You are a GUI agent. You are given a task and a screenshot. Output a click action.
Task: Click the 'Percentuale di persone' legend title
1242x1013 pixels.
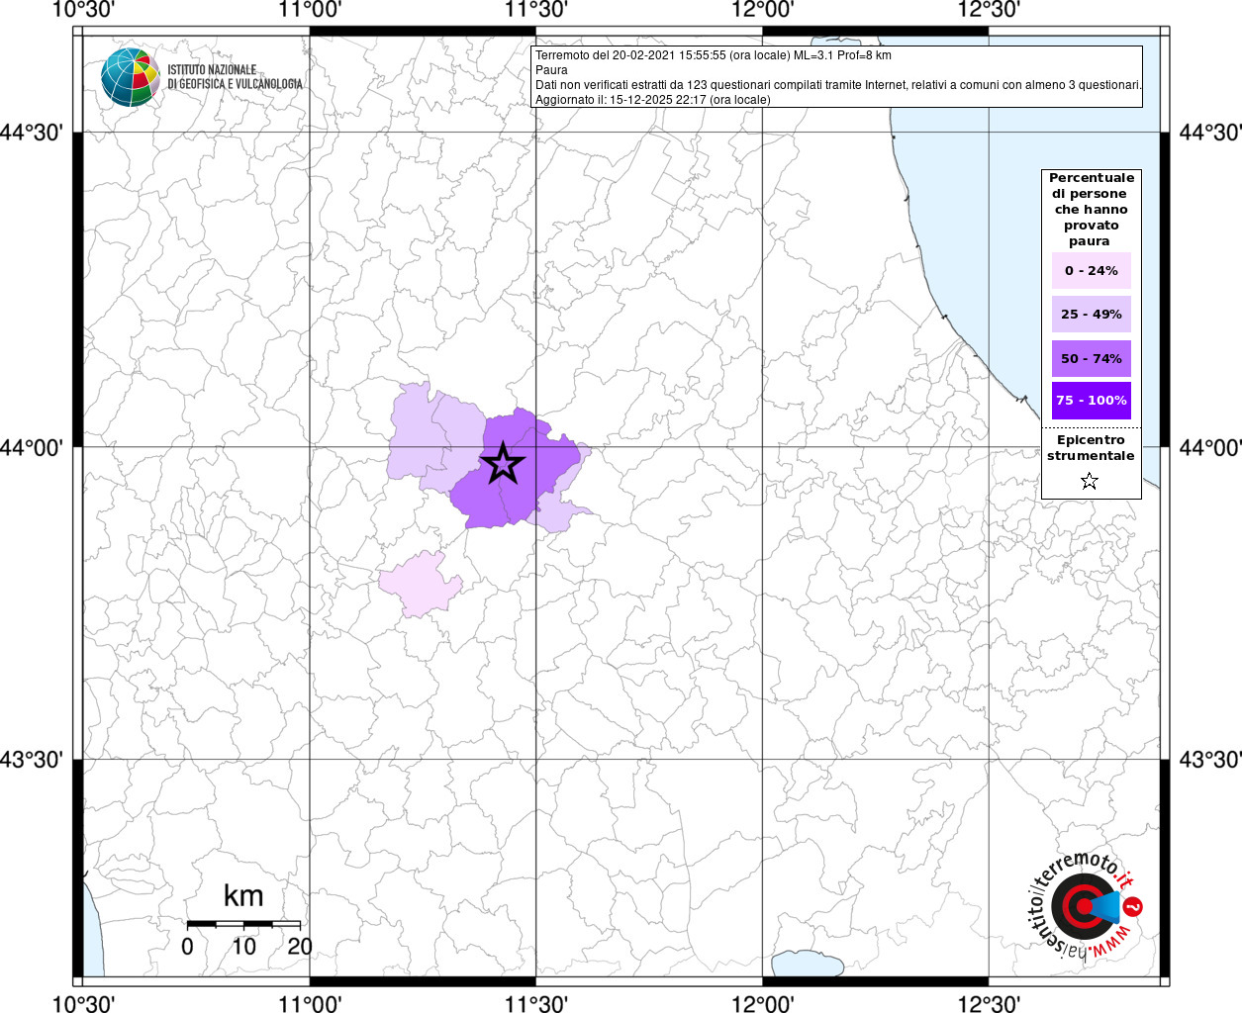(1091, 210)
